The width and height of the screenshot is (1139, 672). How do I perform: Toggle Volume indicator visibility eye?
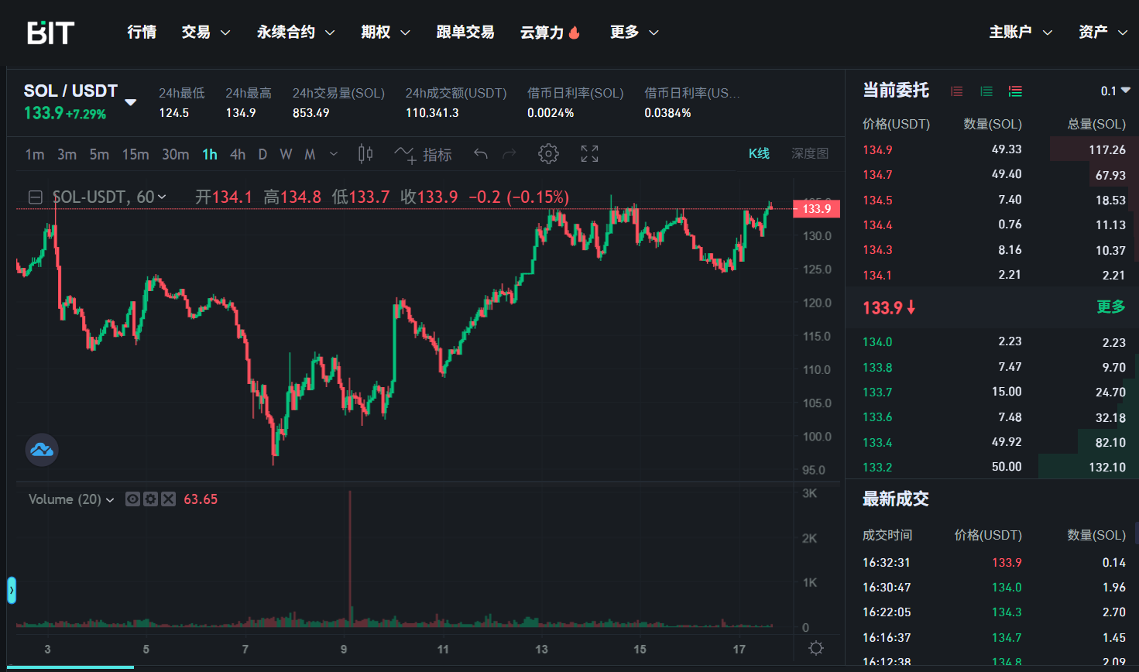point(133,499)
